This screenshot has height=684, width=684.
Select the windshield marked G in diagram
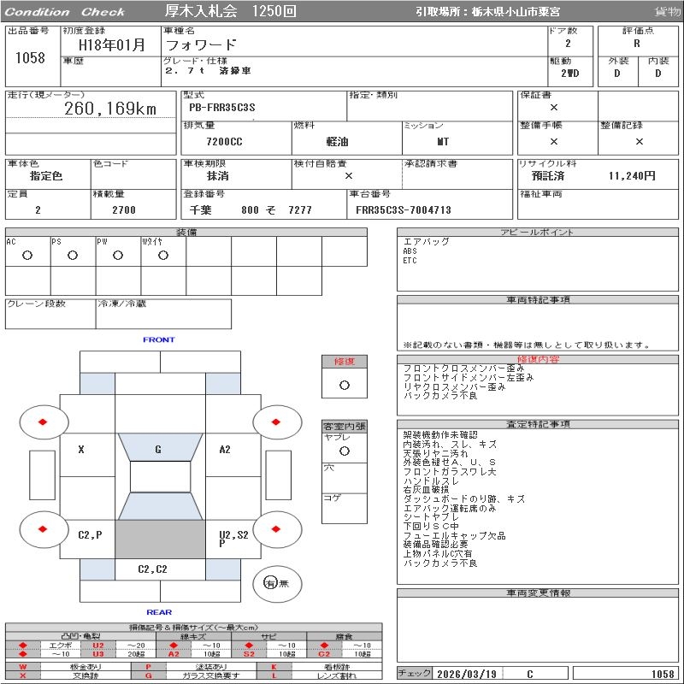(x=158, y=449)
